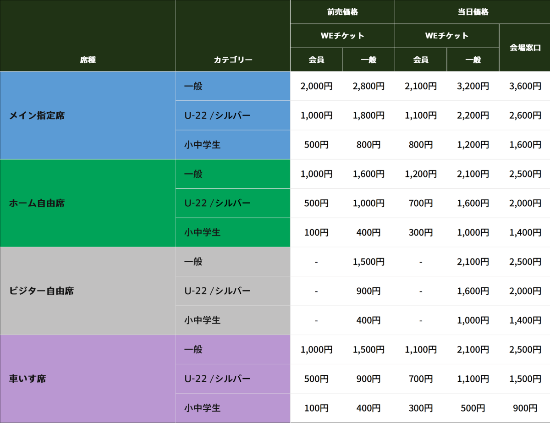Image resolution: width=550 pixels, height=423 pixels.
Task: Click the カテゴリー header label
Action: click(x=233, y=60)
